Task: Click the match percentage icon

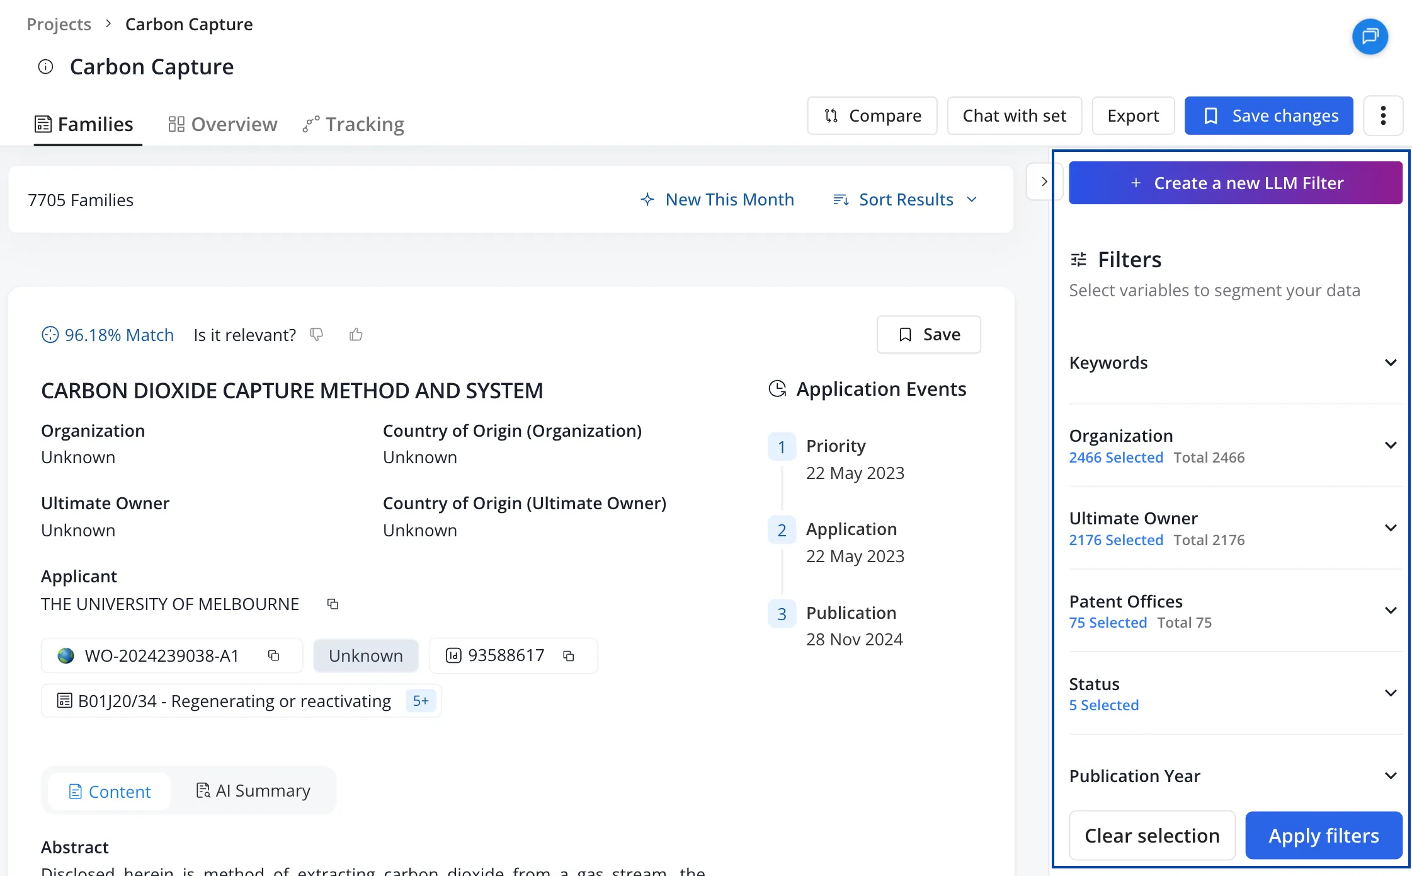Action: (50, 335)
